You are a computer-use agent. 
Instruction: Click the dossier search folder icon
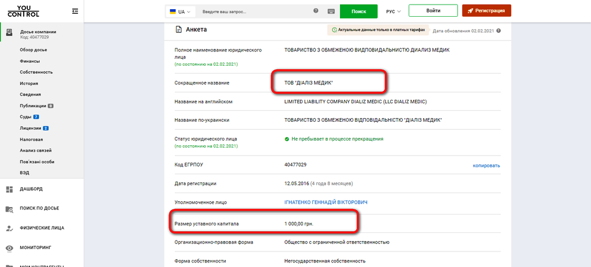pos(10,209)
